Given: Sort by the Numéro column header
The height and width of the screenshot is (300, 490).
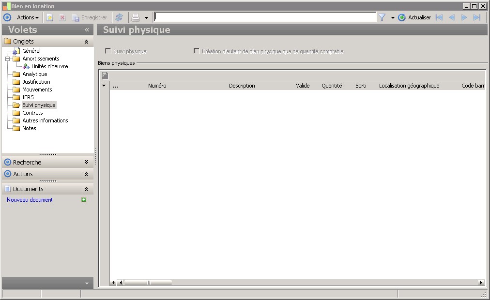Looking at the screenshot, I should (157, 86).
